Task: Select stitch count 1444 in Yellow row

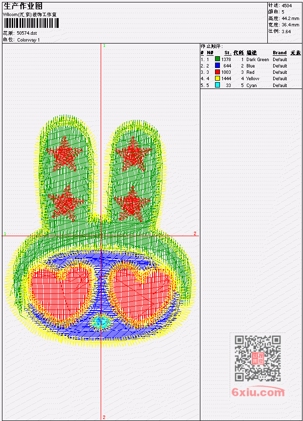Action: click(226, 79)
